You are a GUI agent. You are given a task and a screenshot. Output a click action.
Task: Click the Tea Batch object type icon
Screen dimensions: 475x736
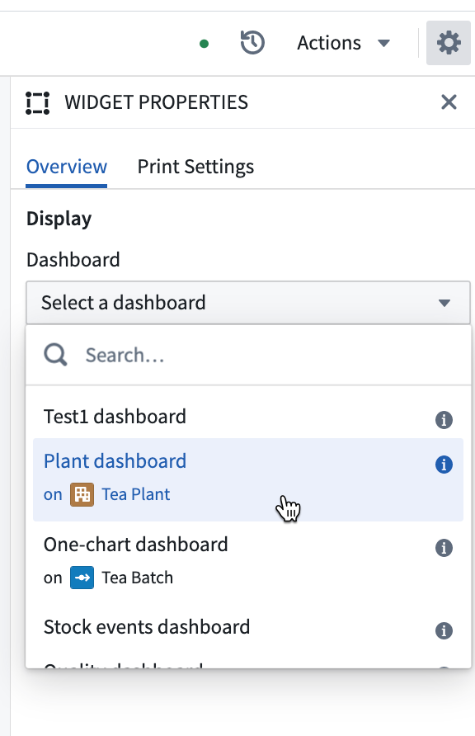tap(82, 578)
